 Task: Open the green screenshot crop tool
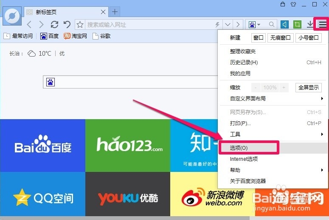click(x=297, y=25)
